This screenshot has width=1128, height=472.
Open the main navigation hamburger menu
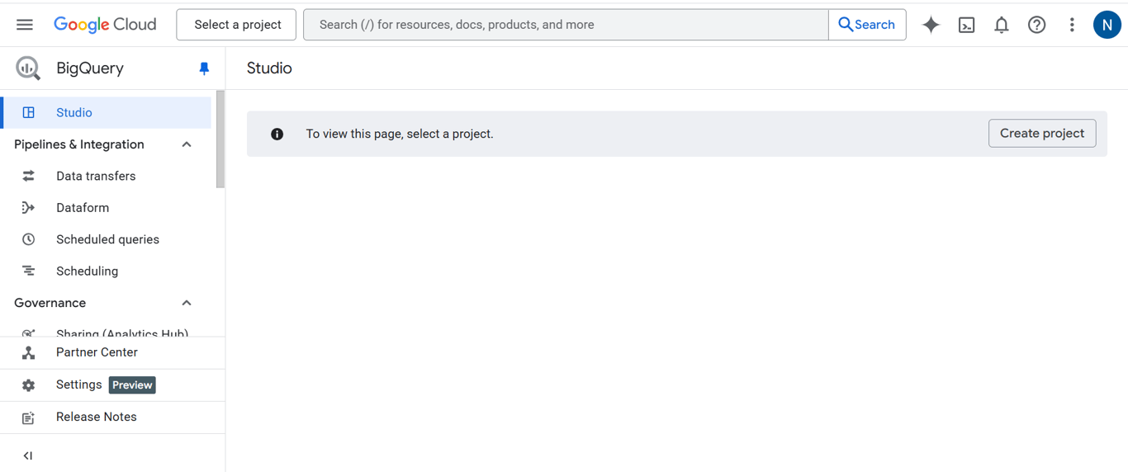25,25
